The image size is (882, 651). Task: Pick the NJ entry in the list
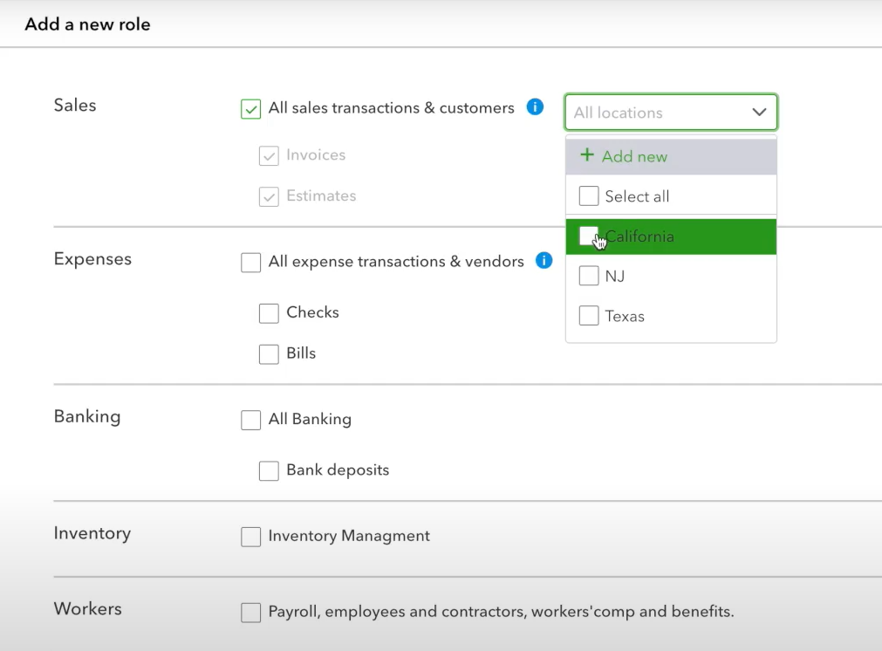[671, 277]
